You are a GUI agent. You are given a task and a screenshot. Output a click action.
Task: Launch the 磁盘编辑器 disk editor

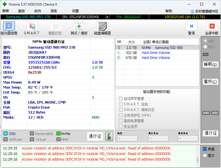tap(102, 26)
